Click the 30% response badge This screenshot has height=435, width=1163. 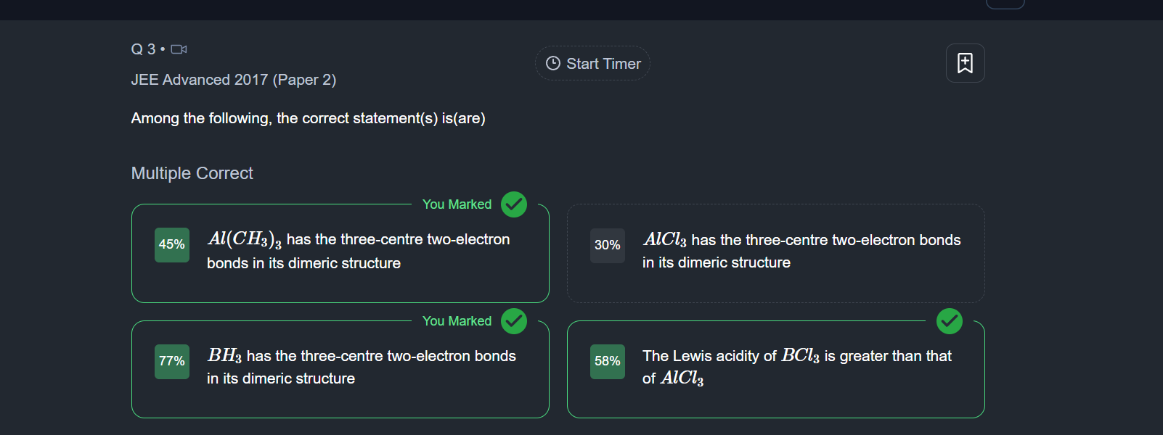coord(608,246)
